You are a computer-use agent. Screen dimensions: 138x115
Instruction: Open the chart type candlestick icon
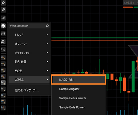(3, 18)
